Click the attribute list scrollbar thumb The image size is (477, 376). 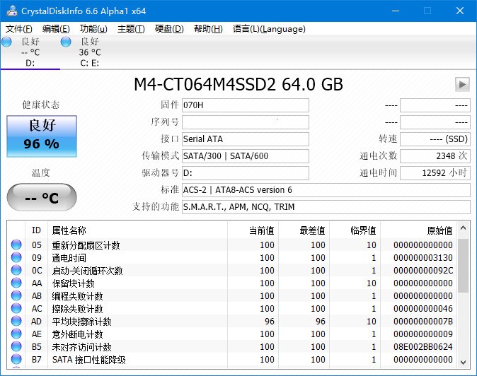pos(464,266)
